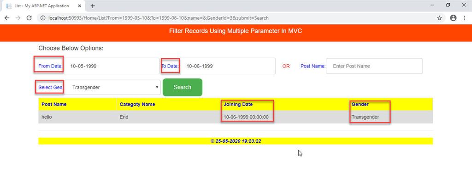Open the Chrome profile avatar icon

click(x=454, y=18)
